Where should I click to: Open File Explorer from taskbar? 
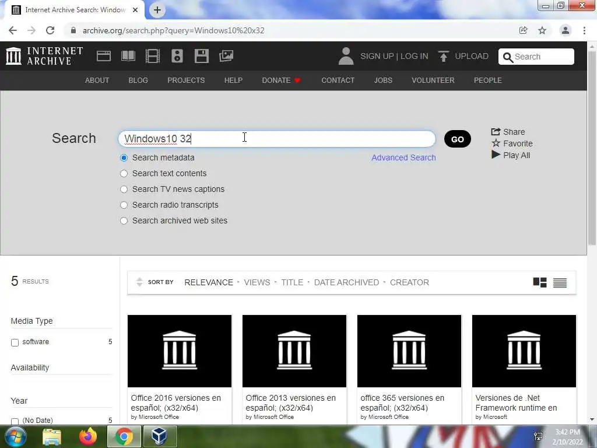point(52,436)
